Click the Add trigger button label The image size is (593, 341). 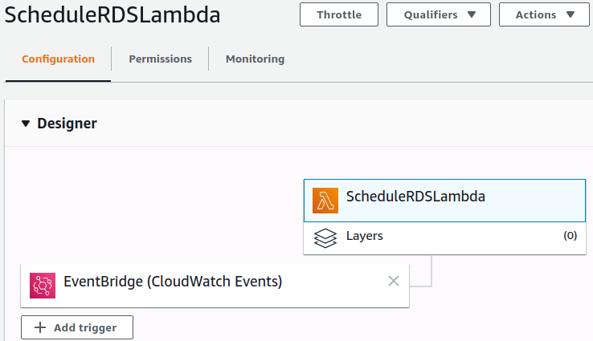[x=85, y=327]
